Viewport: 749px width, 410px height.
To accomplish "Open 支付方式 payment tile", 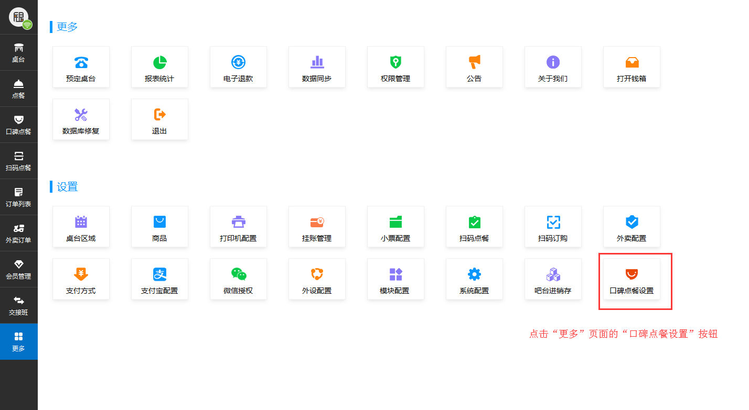I will pos(81,279).
